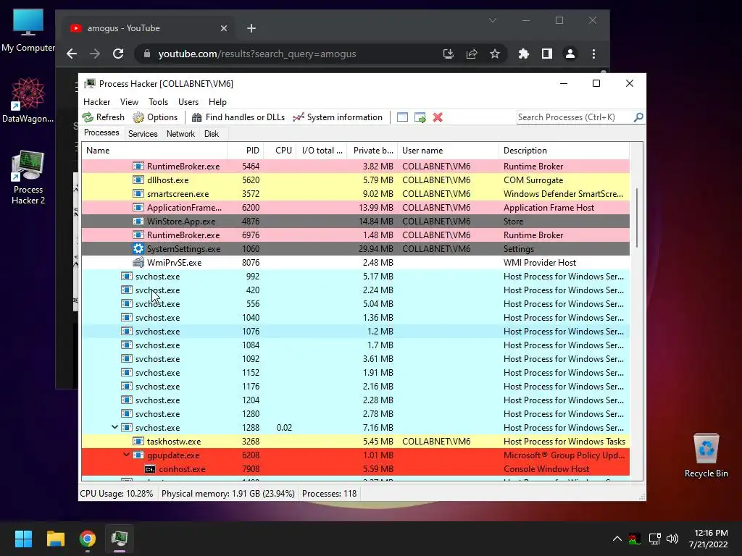
Task: Sort by I/O total column header
Action: point(322,151)
